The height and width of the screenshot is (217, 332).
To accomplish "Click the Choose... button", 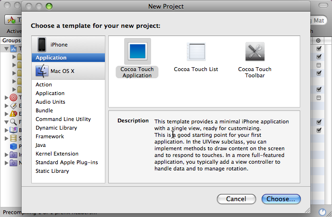I will (281, 199).
